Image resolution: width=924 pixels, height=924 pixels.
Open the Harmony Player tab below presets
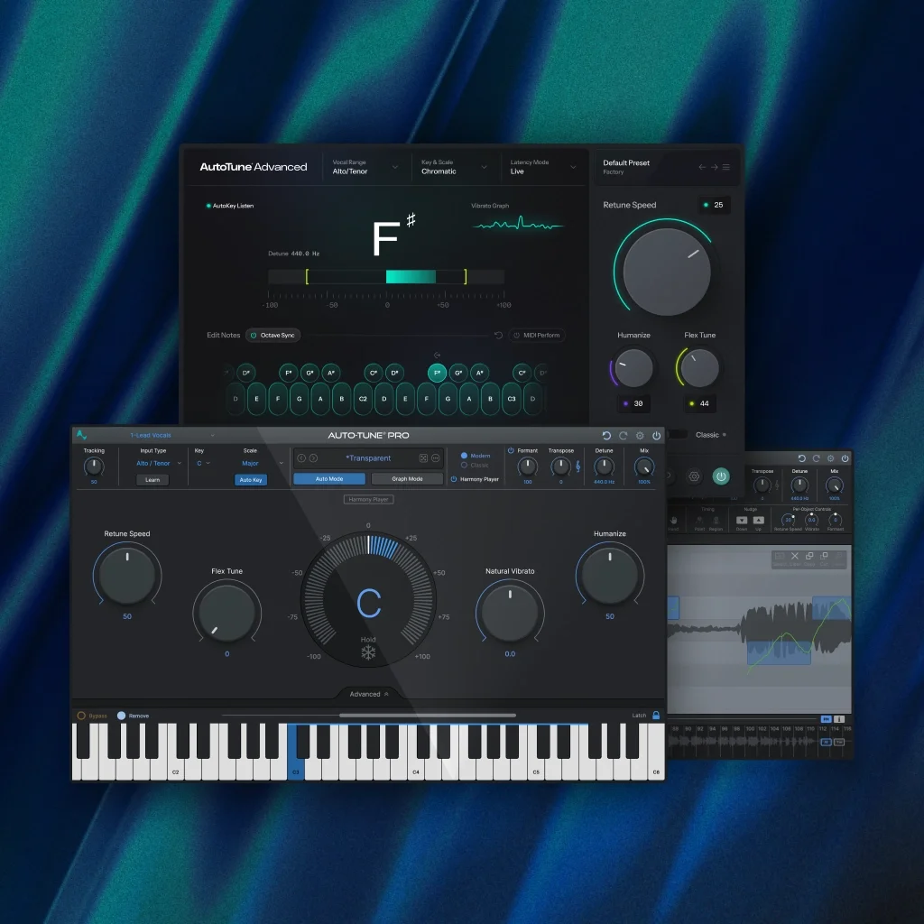pos(368,499)
